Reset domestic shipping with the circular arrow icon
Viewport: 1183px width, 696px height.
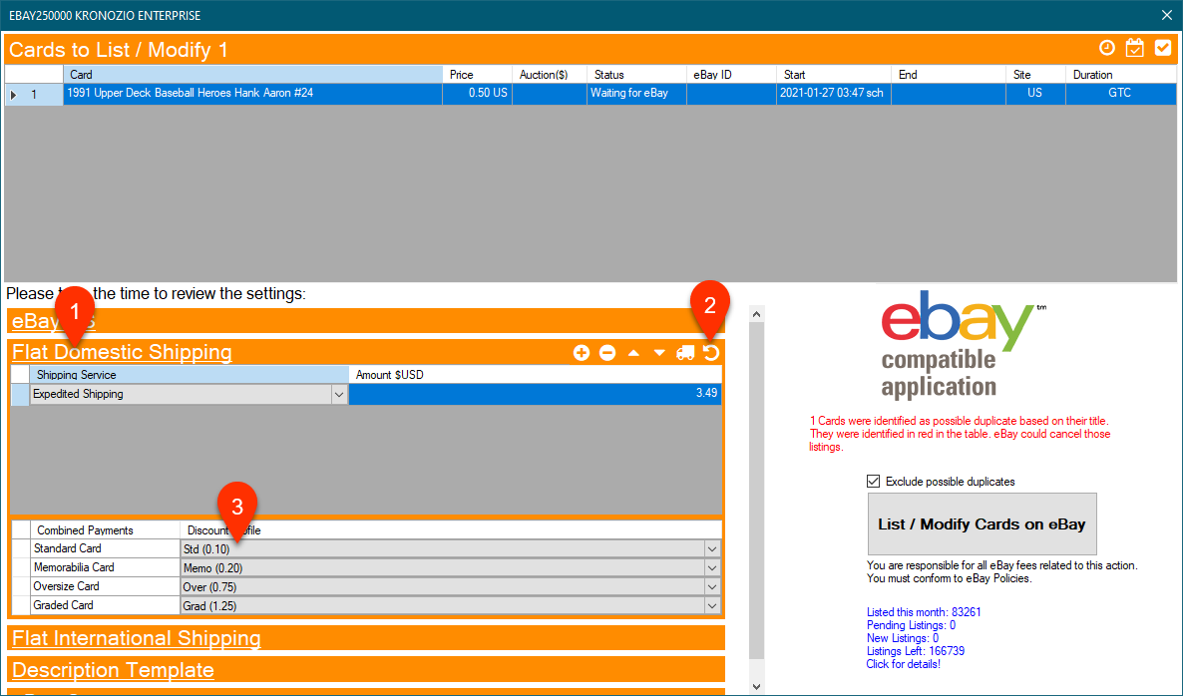coord(711,353)
